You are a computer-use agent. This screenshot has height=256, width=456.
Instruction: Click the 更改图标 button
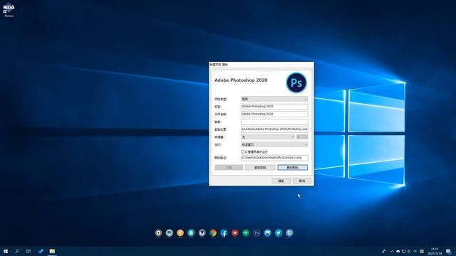(293, 168)
